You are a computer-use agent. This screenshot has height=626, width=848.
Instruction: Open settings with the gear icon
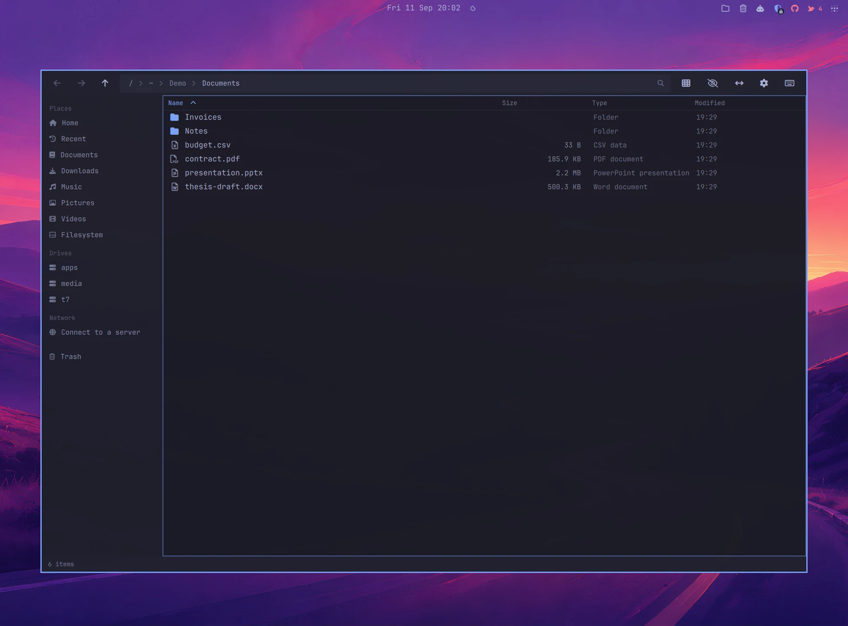click(x=764, y=83)
